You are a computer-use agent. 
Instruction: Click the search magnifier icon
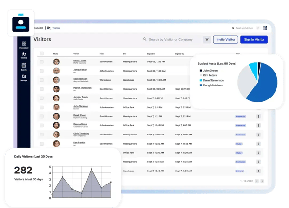(144, 39)
